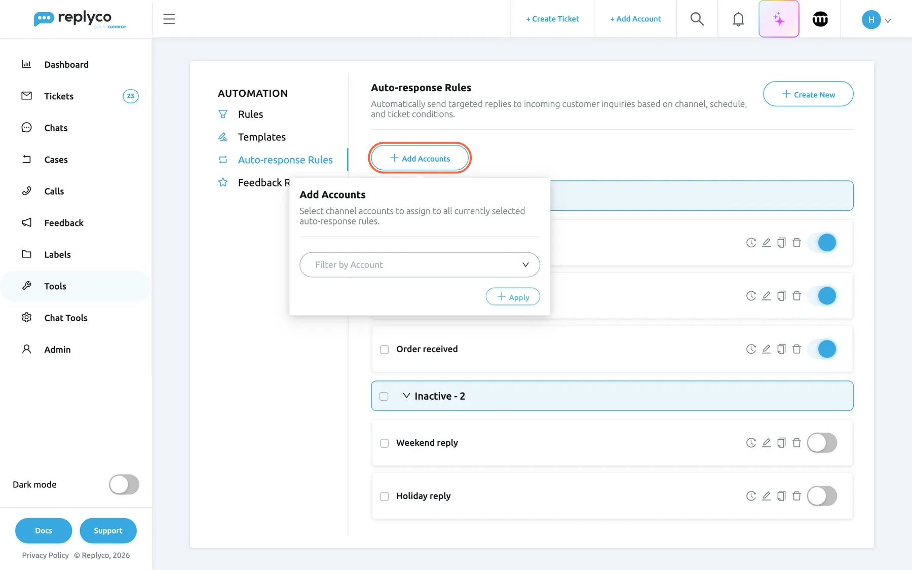Viewport: 912px width, 570px height.
Task: Open the Privacy Policy link
Action: click(46, 555)
